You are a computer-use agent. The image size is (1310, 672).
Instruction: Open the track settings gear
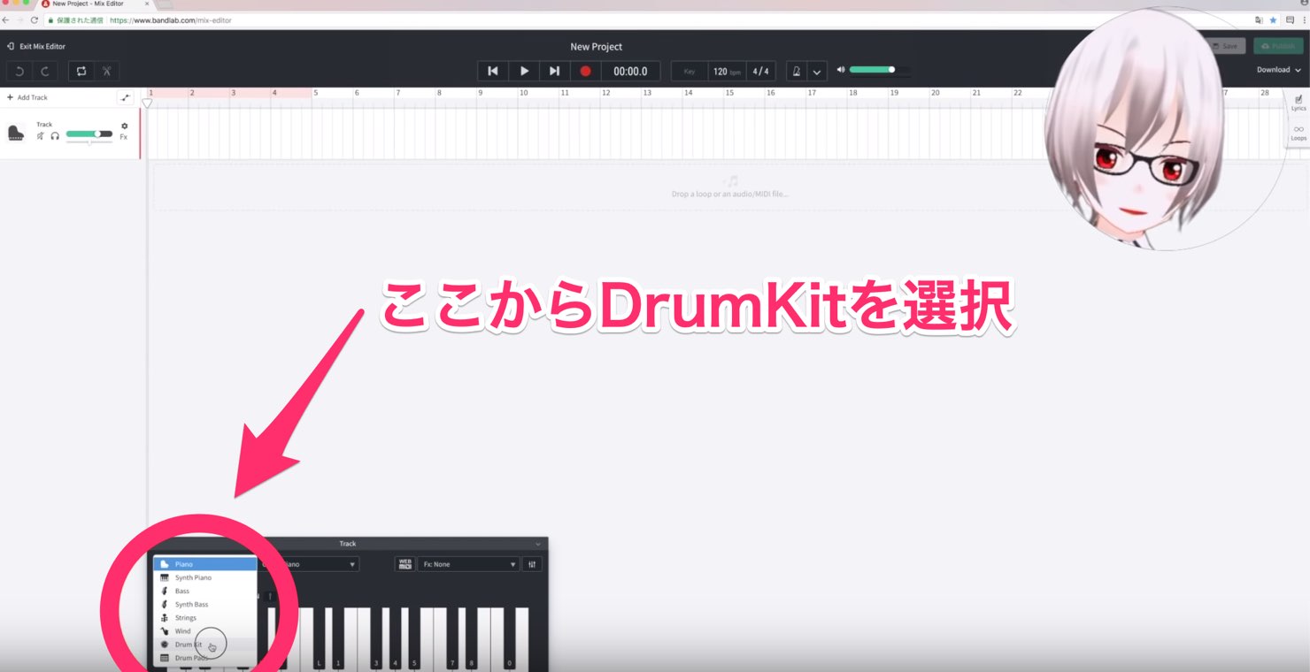pos(124,126)
